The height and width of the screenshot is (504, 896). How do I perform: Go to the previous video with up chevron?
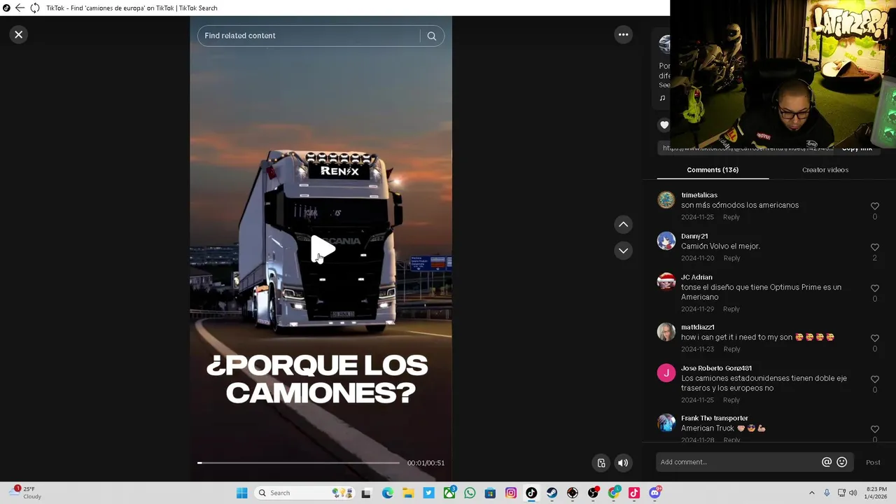(x=623, y=225)
